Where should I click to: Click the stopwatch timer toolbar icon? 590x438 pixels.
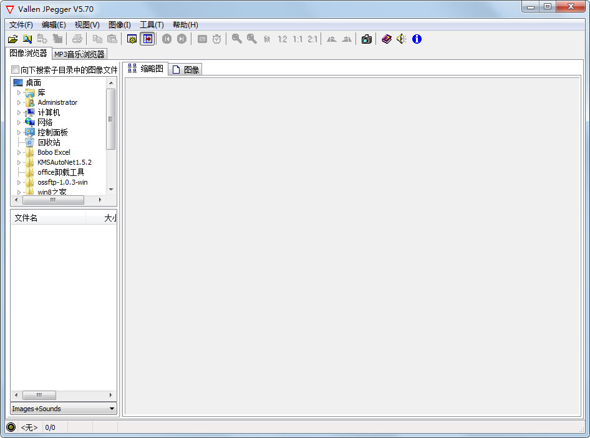point(217,39)
